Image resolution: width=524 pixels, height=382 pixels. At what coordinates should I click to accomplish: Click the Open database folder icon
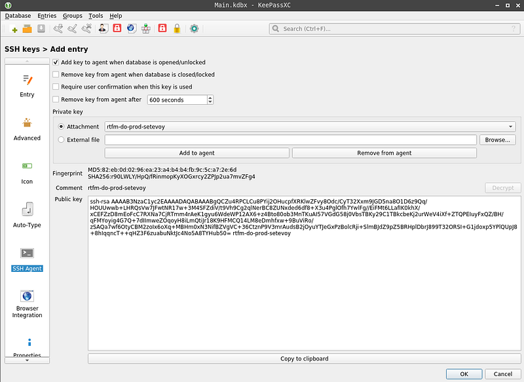click(27, 29)
